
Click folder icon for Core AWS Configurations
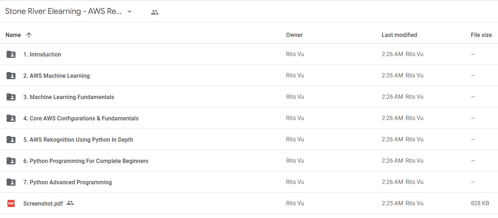click(x=11, y=118)
